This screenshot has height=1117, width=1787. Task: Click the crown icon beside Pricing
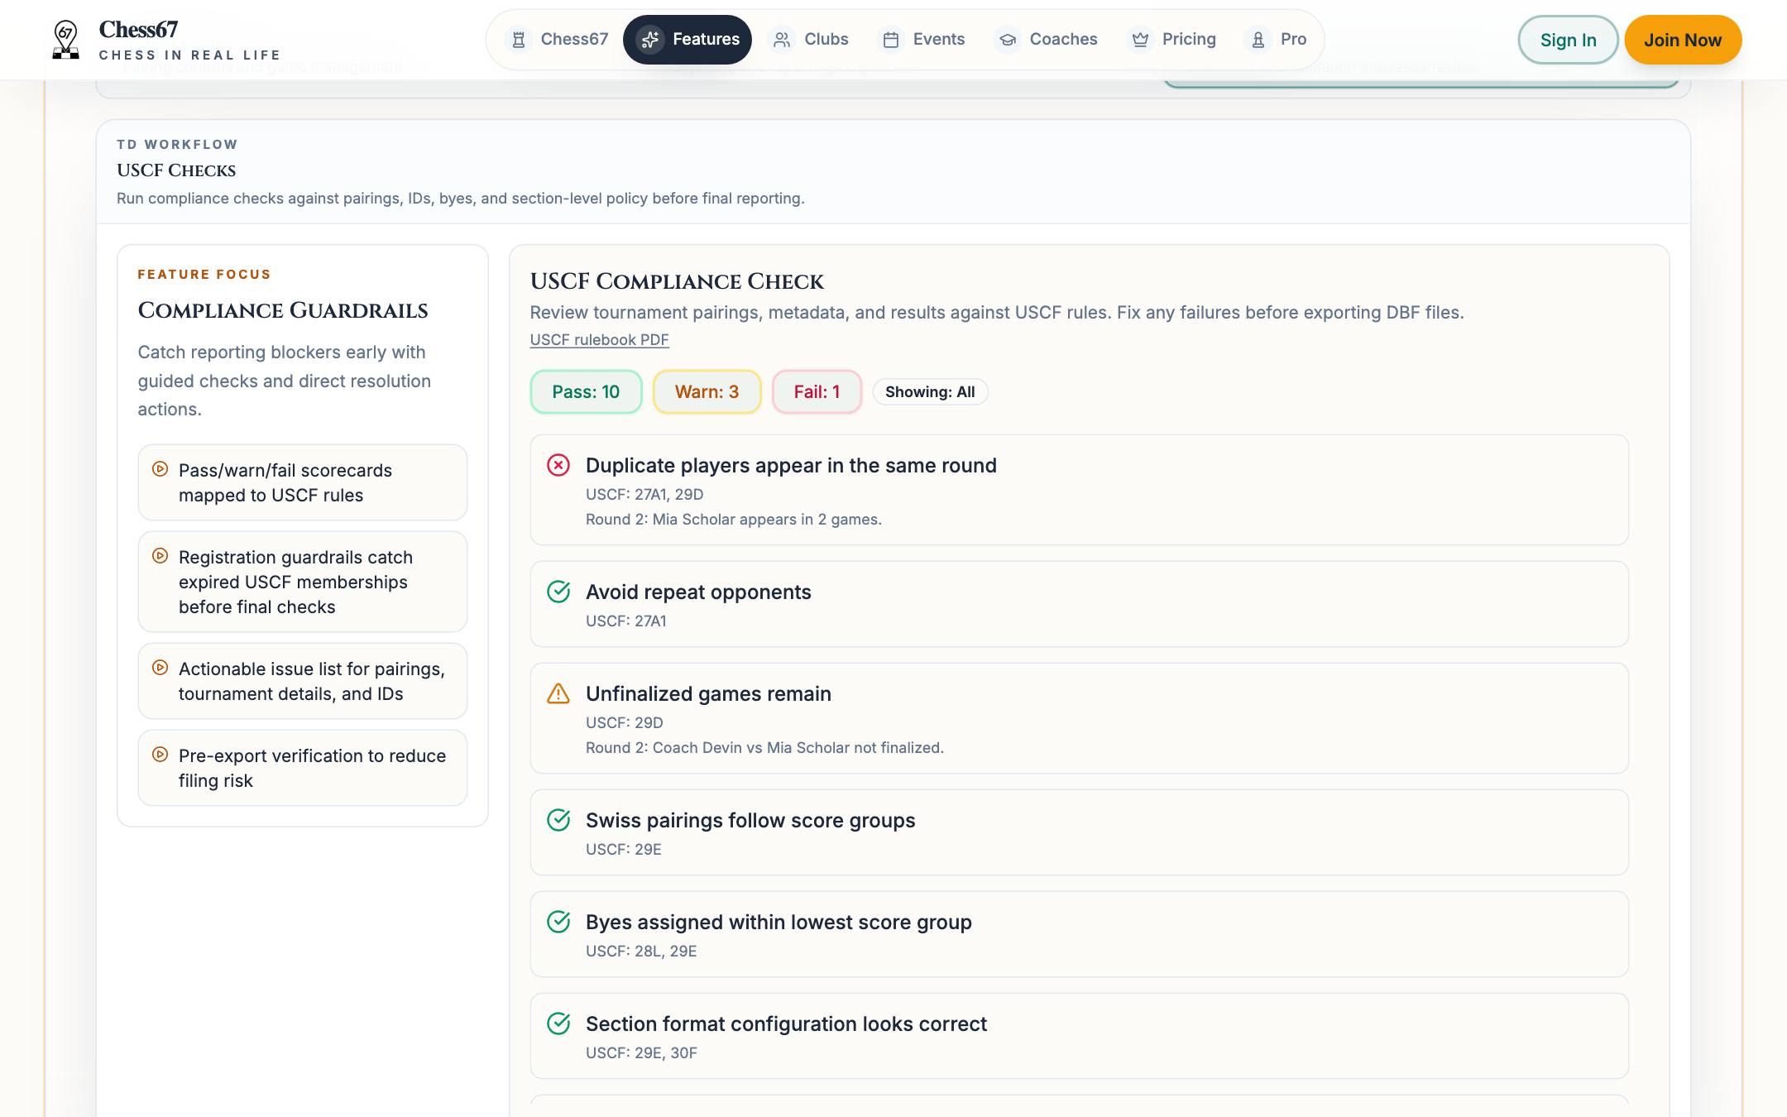(1141, 40)
